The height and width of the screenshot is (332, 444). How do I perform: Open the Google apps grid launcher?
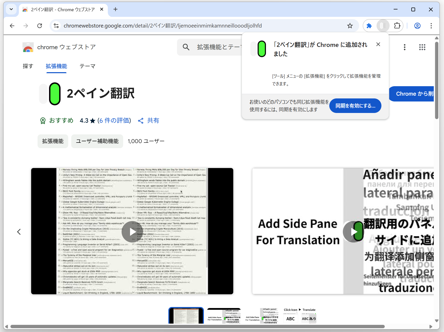tap(423, 47)
